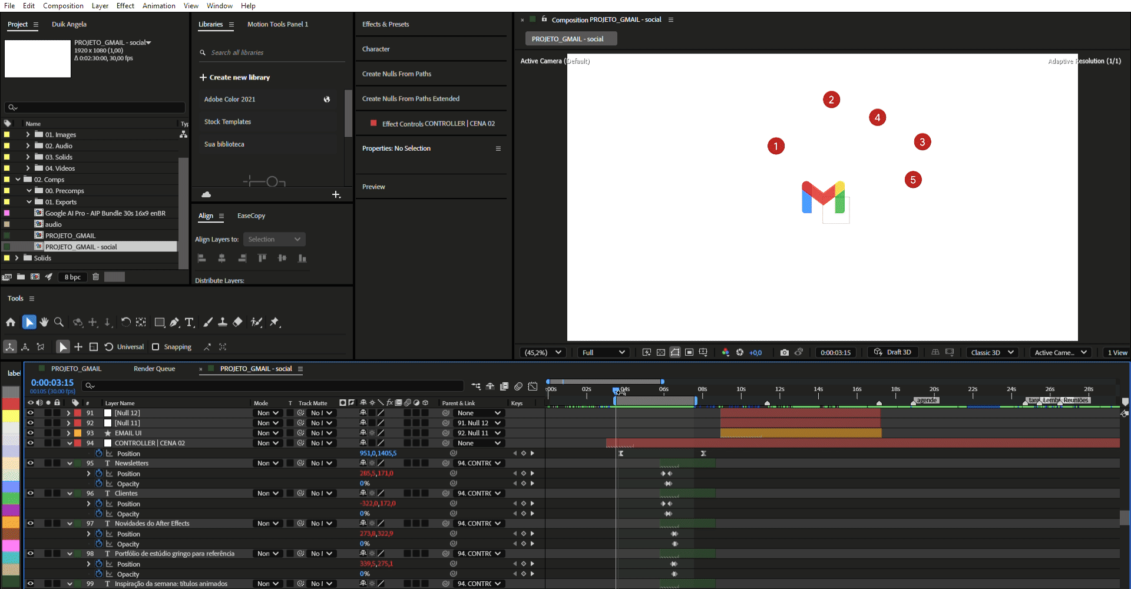The width and height of the screenshot is (1131, 589).
Task: Open the composition mini-flowchart icon in timeline
Action: point(476,386)
